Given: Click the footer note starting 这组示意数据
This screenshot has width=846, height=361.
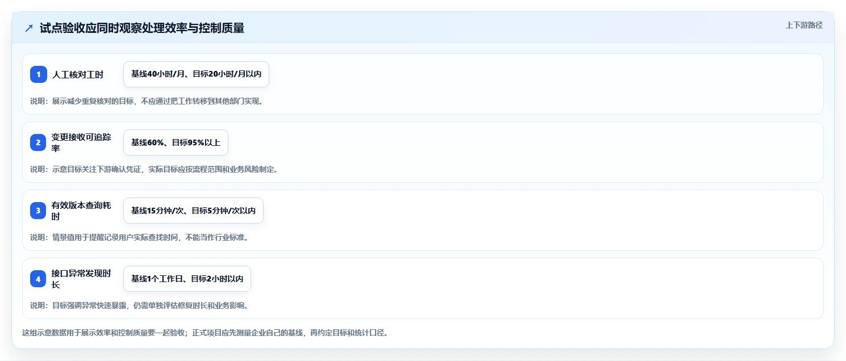Looking at the screenshot, I should pyautogui.click(x=205, y=333).
